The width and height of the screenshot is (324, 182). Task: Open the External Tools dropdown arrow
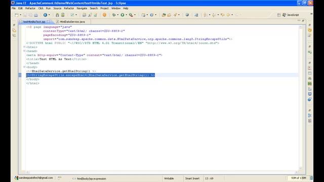[135, 15]
